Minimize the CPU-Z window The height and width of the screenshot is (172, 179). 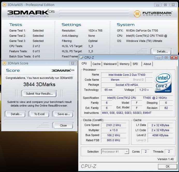tap(158, 58)
